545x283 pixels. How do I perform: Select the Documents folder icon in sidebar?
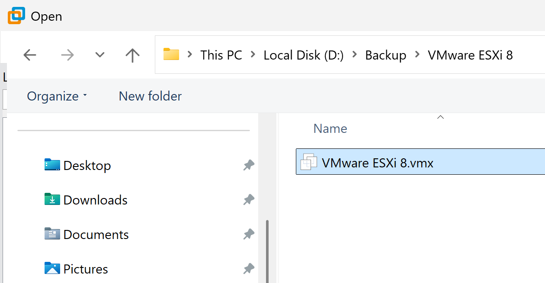(52, 234)
